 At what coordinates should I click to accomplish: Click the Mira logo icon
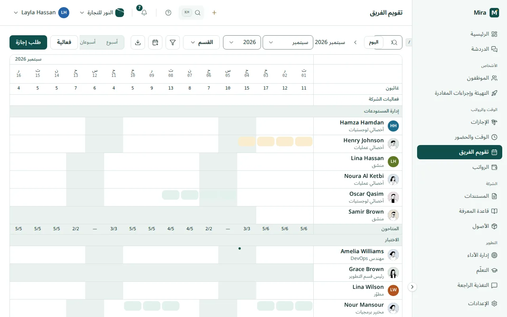coord(494,13)
